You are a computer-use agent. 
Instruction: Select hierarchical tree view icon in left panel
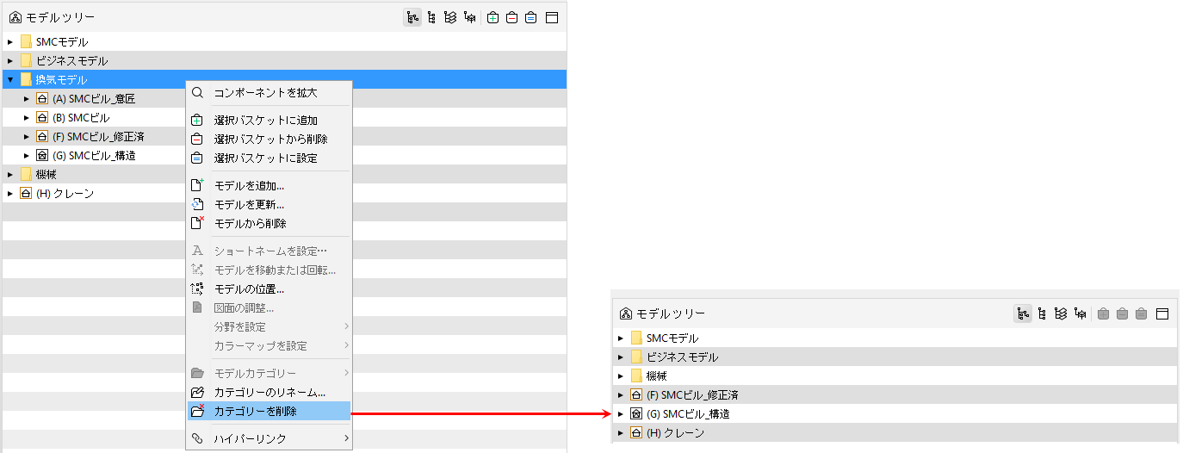point(412,17)
